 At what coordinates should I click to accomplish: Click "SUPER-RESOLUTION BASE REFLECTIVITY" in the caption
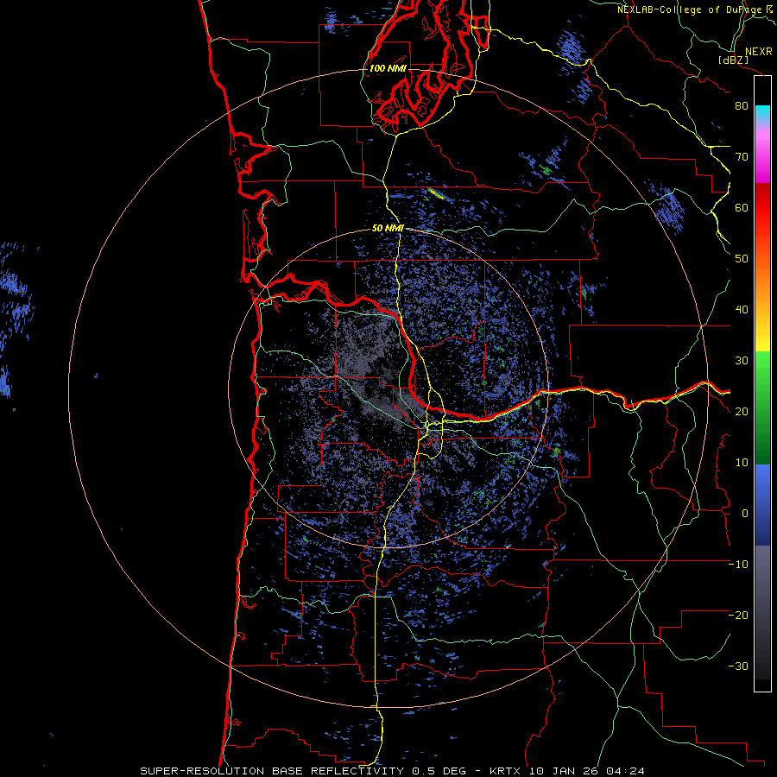click(x=274, y=771)
